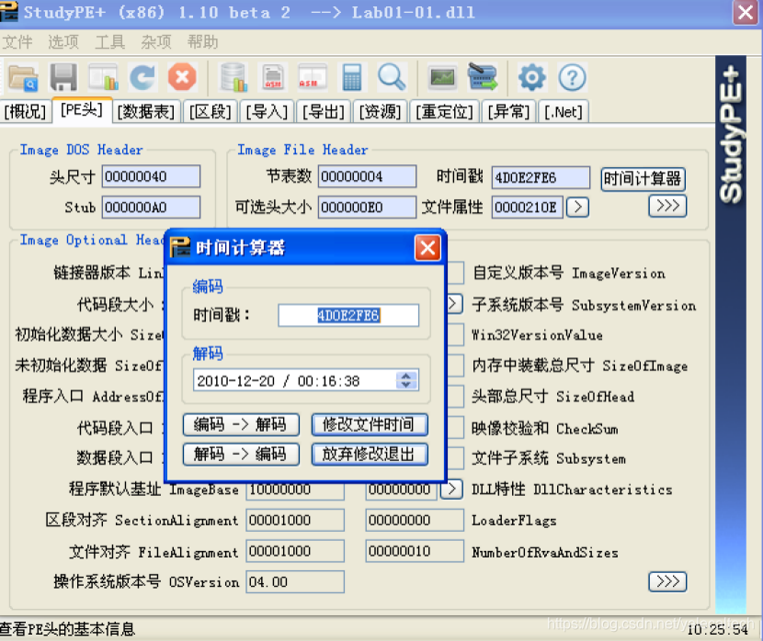763x641 pixels.
Task: Switch to the [概况] tab
Action: (x=26, y=112)
